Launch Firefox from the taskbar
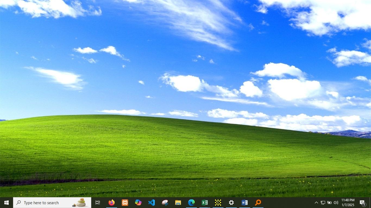 [111, 203]
